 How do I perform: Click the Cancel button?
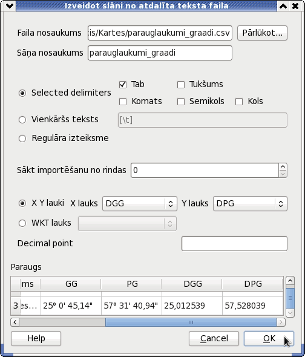pyautogui.click(x=214, y=339)
